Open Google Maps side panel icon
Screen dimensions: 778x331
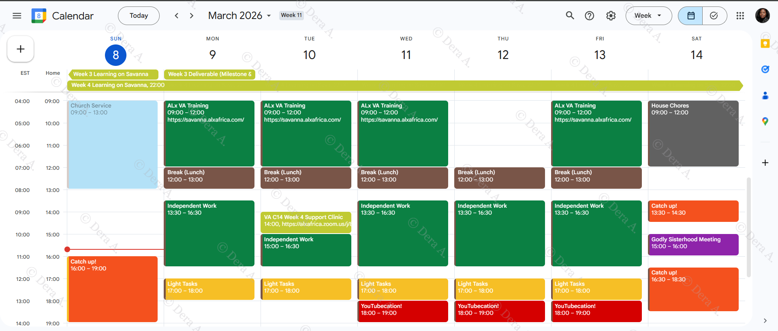pyautogui.click(x=765, y=121)
